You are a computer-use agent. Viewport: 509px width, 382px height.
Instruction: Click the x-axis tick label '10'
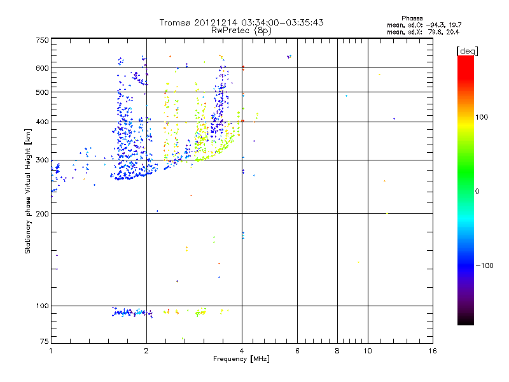[368, 351]
